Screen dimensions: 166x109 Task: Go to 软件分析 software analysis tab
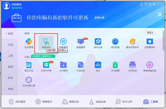124,102
